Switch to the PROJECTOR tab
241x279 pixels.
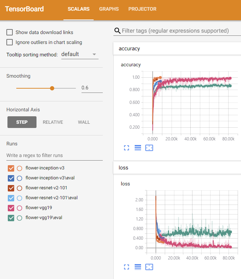(142, 9)
